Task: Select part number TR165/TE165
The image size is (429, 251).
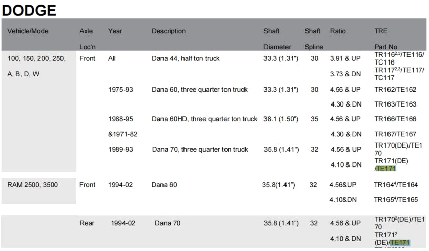Action: coord(396,199)
